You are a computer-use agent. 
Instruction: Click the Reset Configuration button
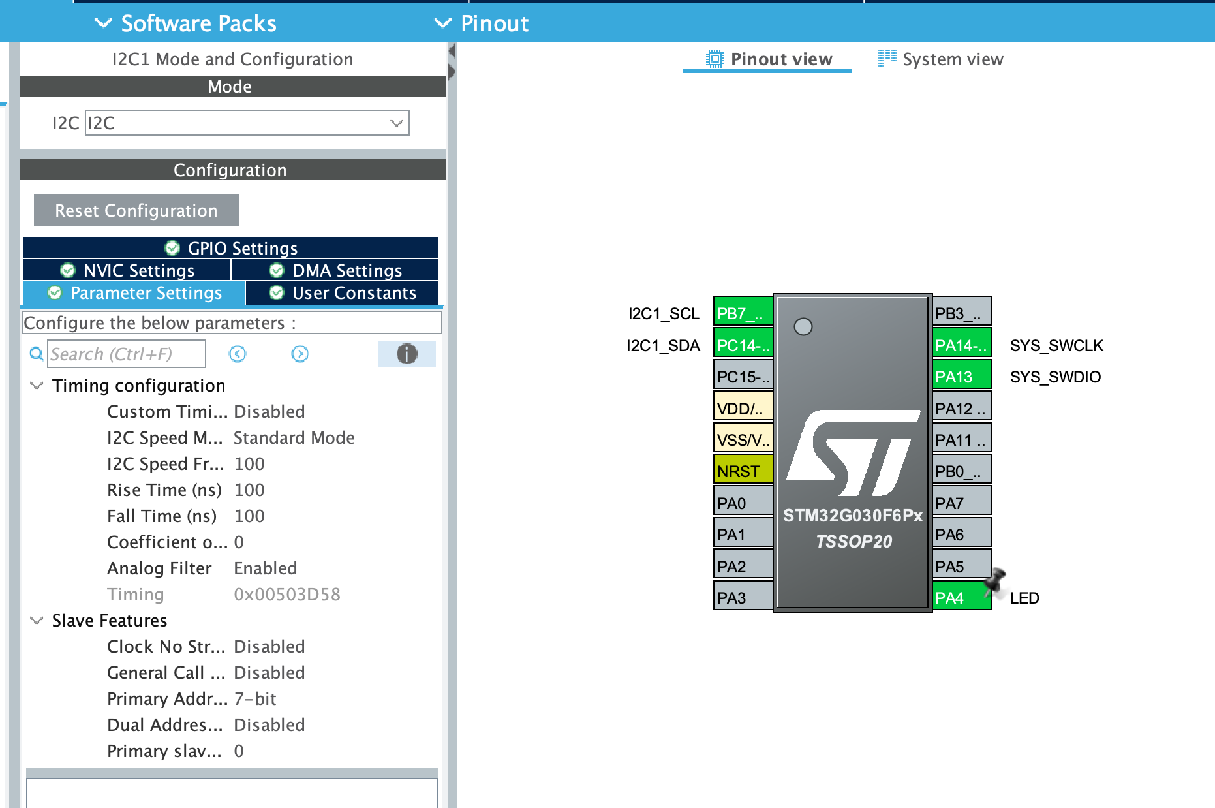point(136,210)
